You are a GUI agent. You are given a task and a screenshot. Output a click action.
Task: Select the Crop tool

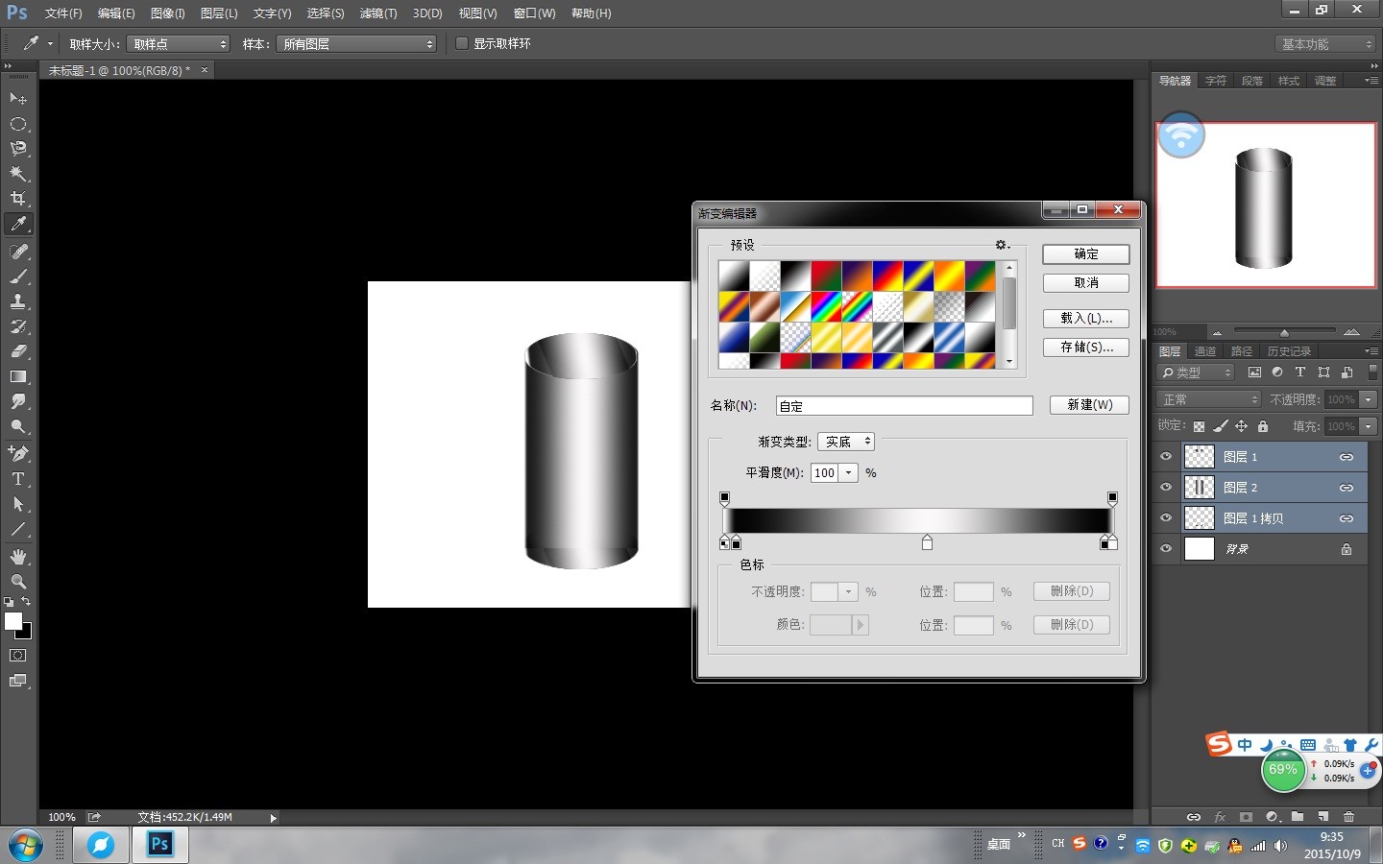click(18, 199)
